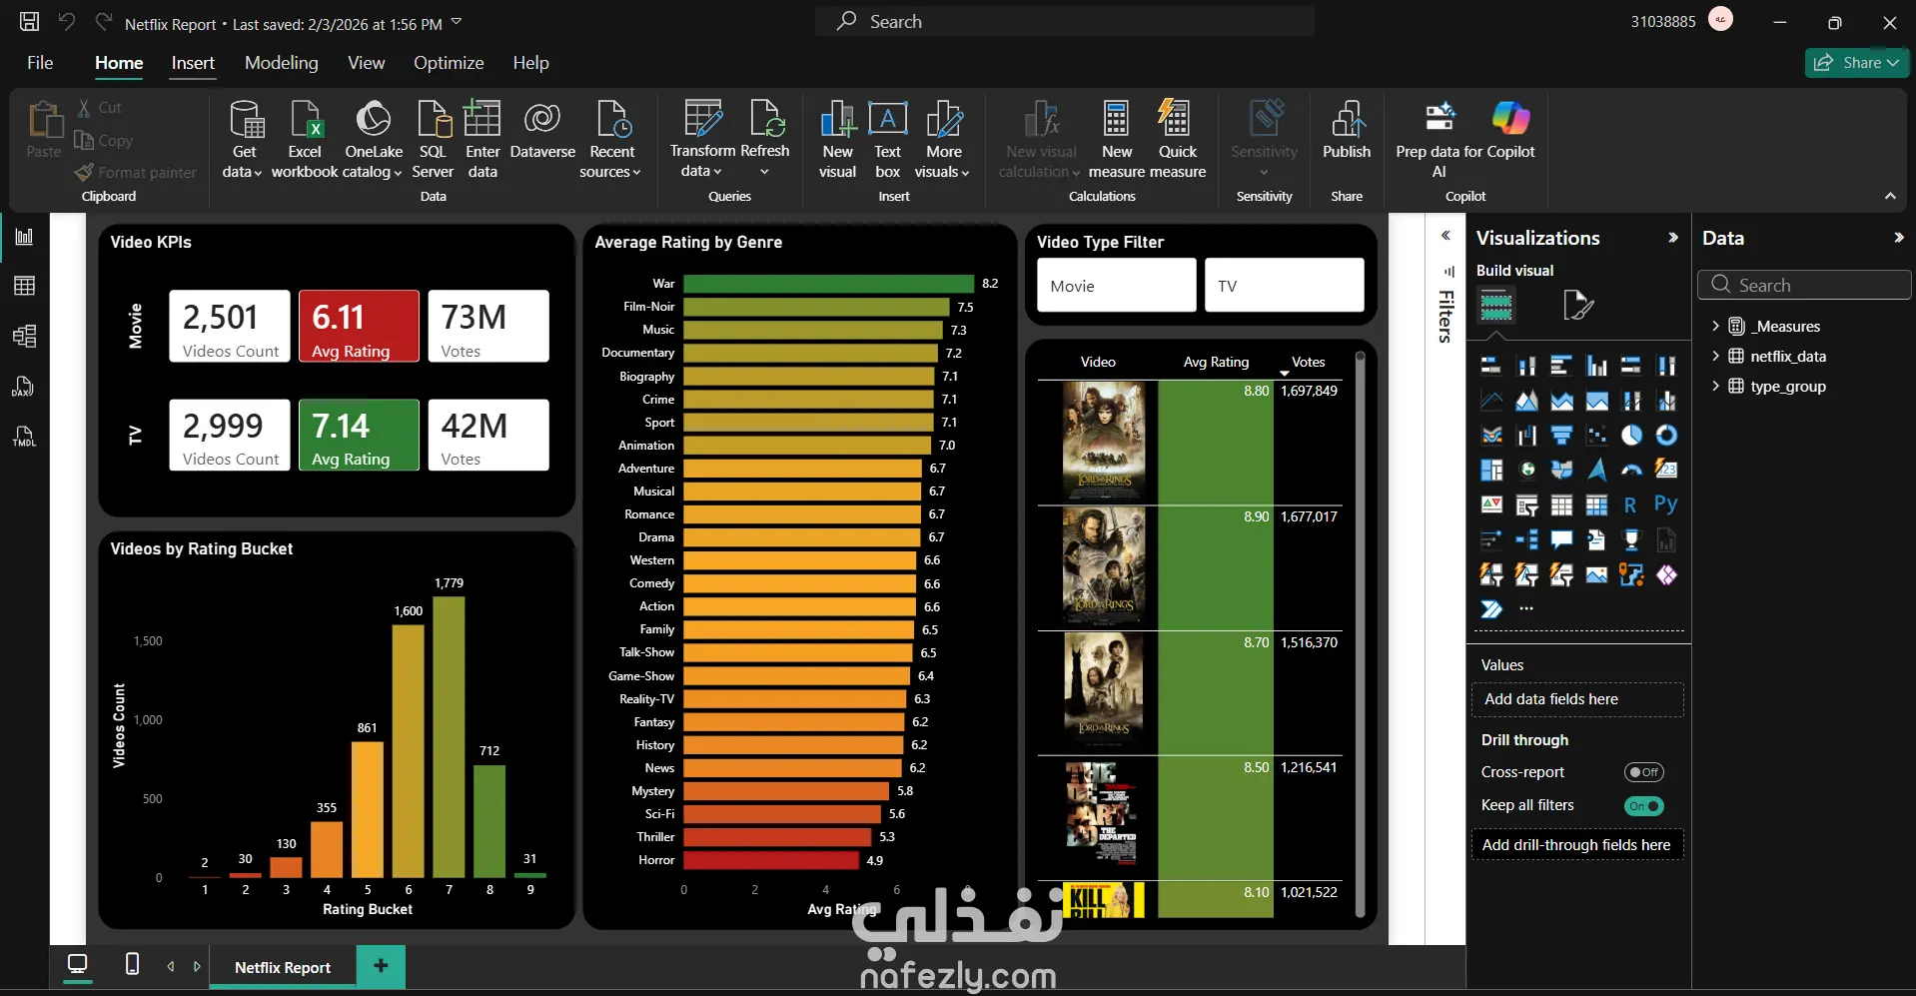Click the title bar Search box

pos(1065,21)
